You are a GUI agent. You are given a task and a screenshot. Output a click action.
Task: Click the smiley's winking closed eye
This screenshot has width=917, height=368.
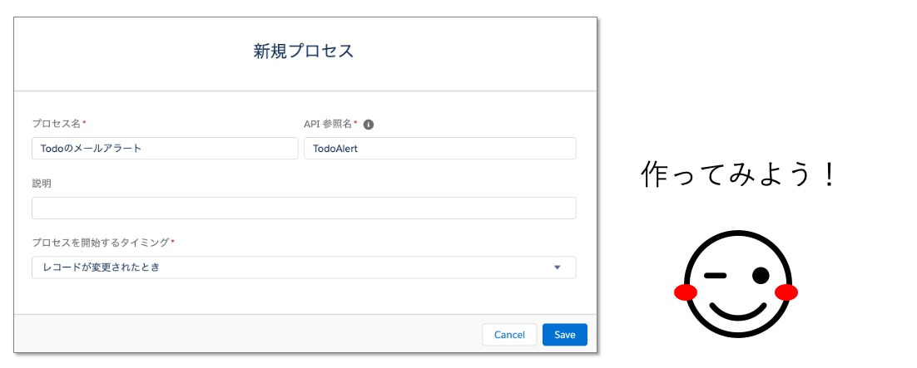(716, 276)
